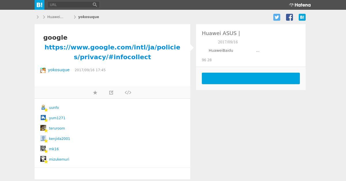The width and height of the screenshot is (346, 181).
Task: Open mizukemuri's avatar icon
Action: pos(43,159)
